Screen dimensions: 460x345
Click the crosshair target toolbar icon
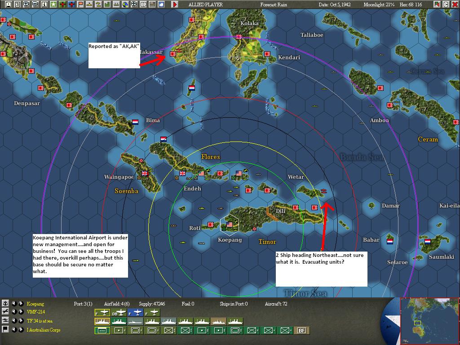click(134, 4)
